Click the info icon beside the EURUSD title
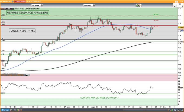This screenshot has width=184, height=112. (x=12, y=2)
